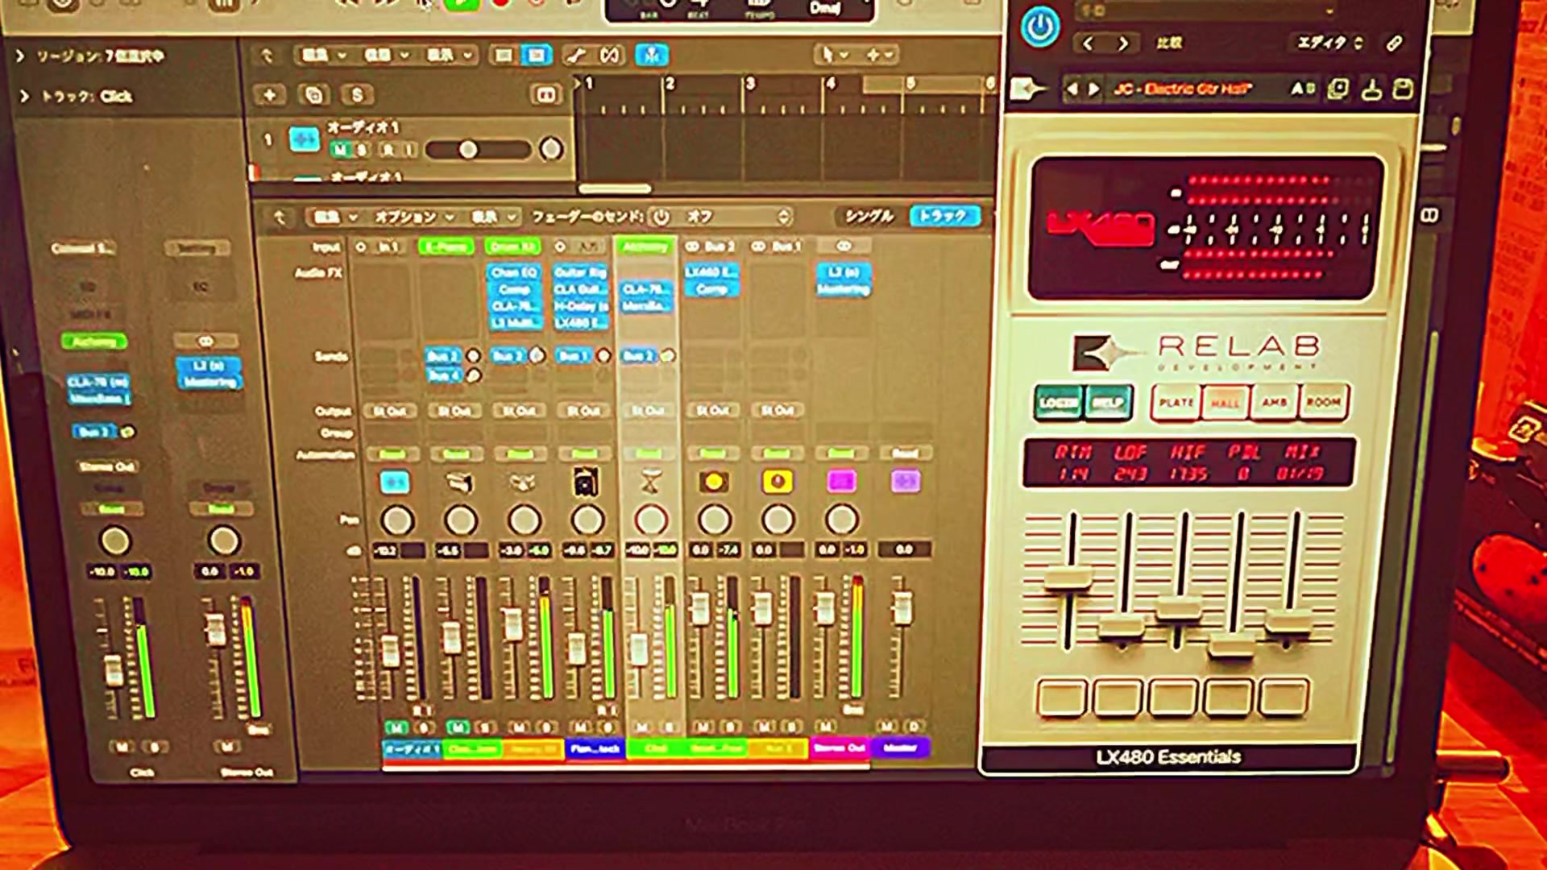Click the automation curve icon in tracks toolbar

575,56
